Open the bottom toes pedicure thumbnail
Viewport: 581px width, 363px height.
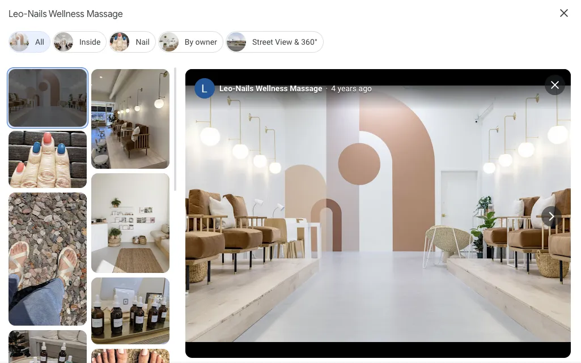[130, 356]
